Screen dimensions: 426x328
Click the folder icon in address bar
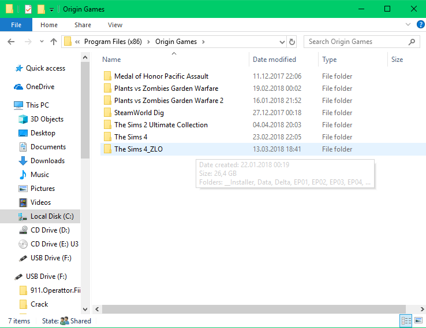tap(68, 42)
